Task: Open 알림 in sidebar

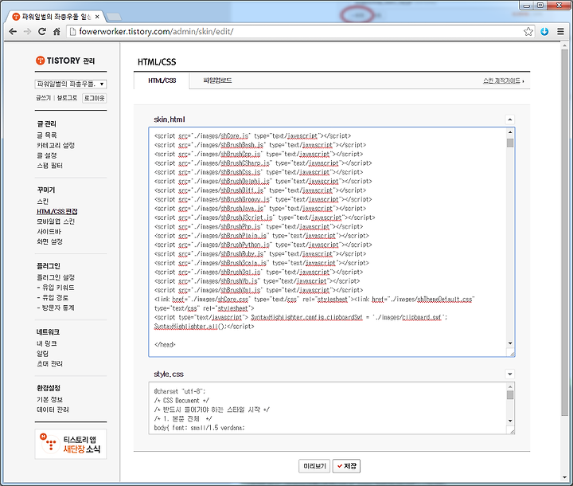Action: click(x=42, y=354)
